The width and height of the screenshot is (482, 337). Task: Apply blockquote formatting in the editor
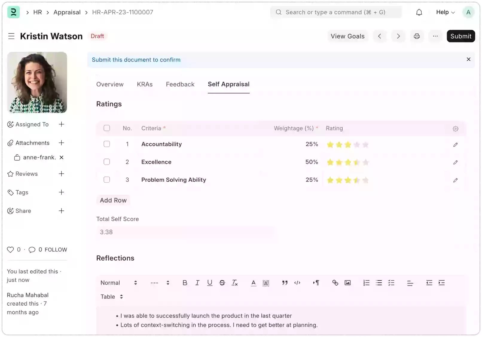284,283
